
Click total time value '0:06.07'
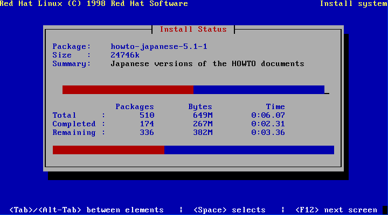coord(268,115)
